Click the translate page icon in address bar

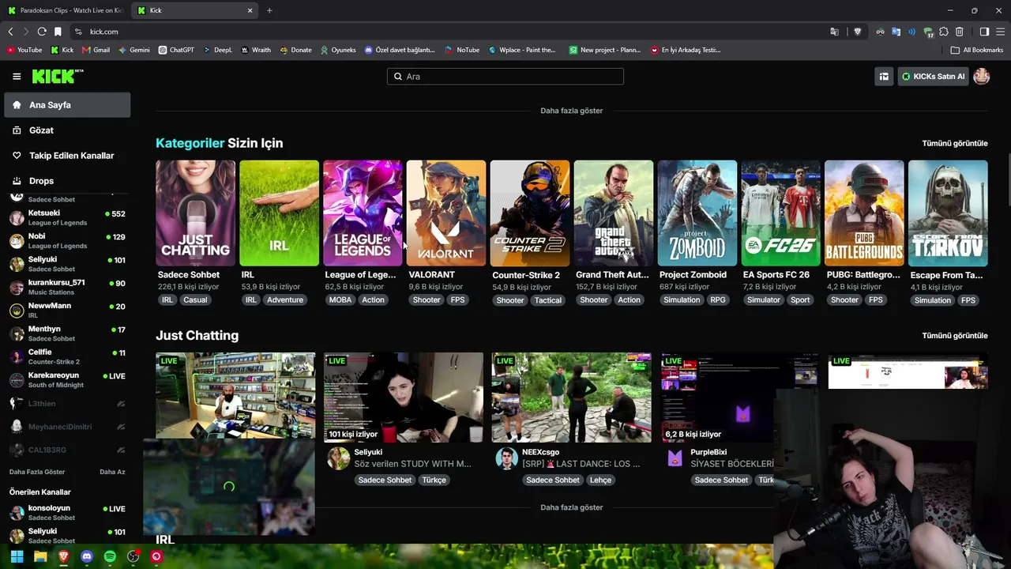[834, 32]
